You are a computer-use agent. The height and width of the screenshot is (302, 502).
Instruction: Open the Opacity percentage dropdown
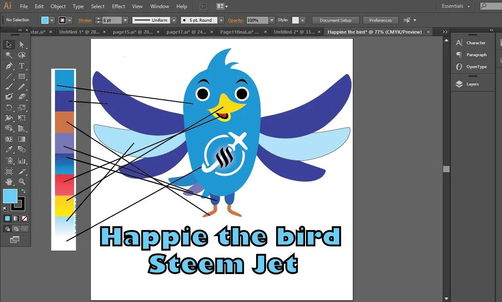point(272,20)
